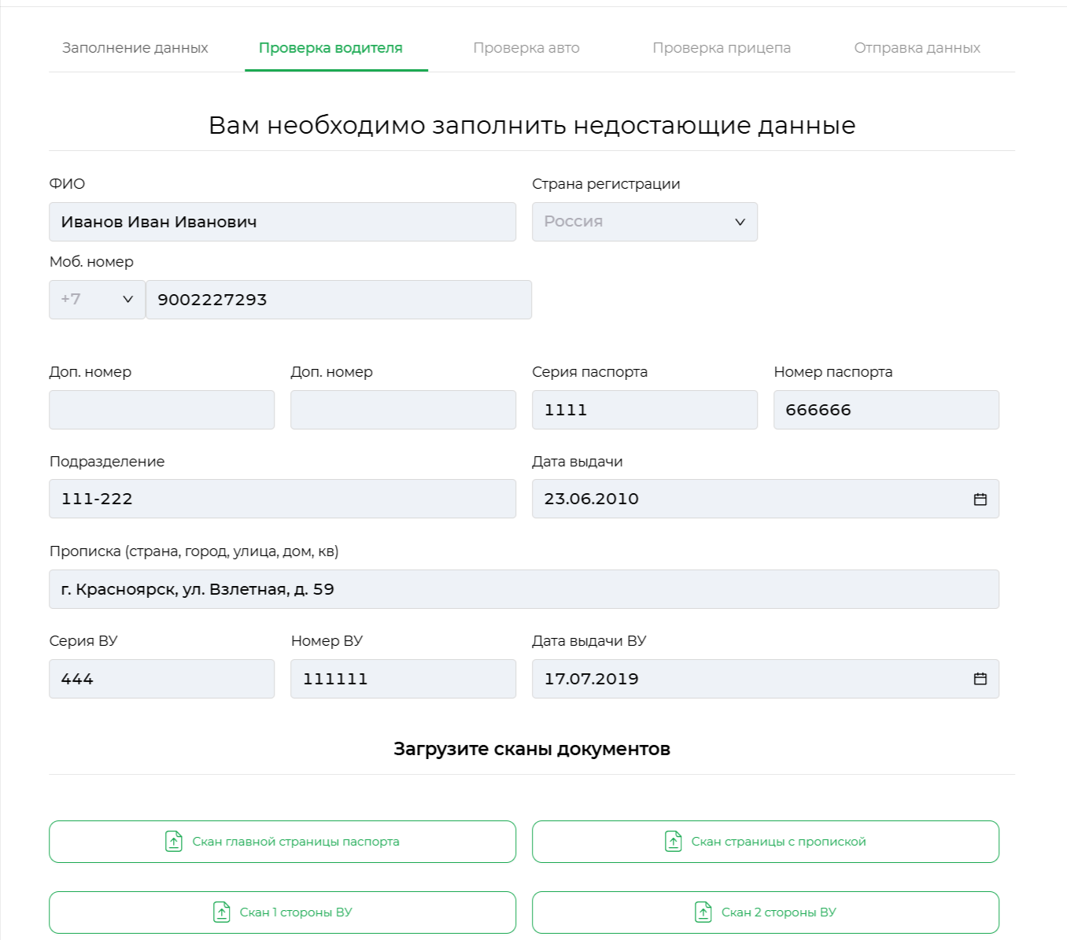This screenshot has width=1067, height=940.
Task: Select the Проверка водителя tab
Action: tap(330, 48)
